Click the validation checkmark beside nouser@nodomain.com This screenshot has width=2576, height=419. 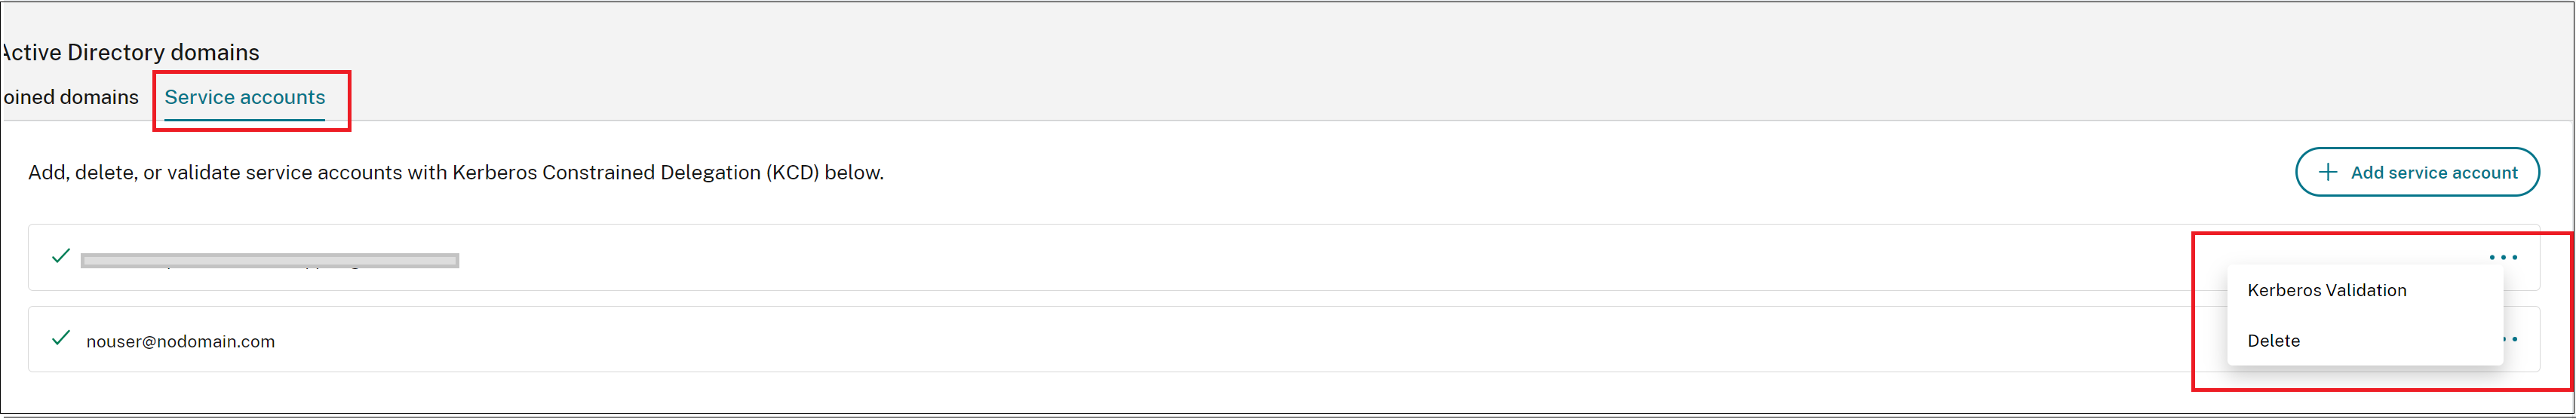click(61, 338)
